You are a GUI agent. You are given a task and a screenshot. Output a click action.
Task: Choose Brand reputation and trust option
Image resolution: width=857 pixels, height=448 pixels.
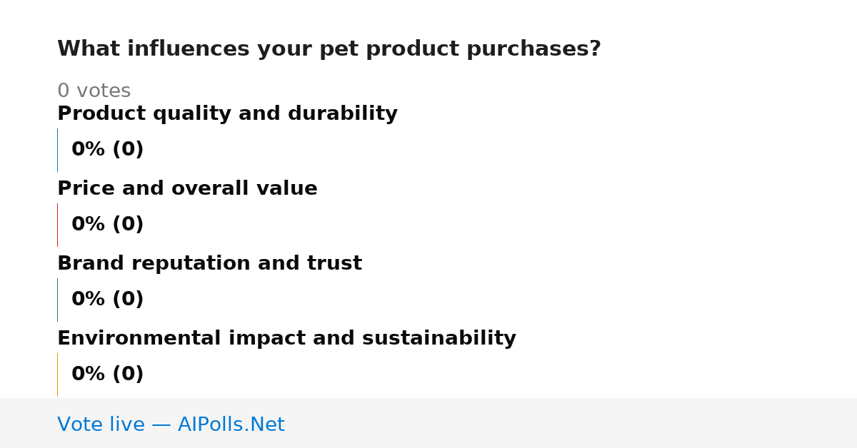[x=209, y=264]
